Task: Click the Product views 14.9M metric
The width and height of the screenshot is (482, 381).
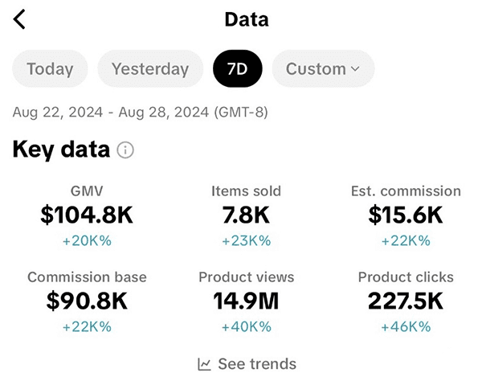Action: point(246,301)
